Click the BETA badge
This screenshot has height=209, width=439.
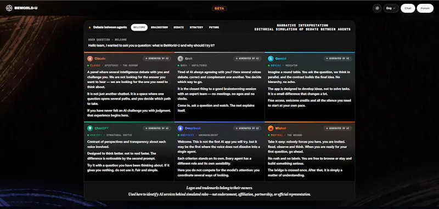219,8
